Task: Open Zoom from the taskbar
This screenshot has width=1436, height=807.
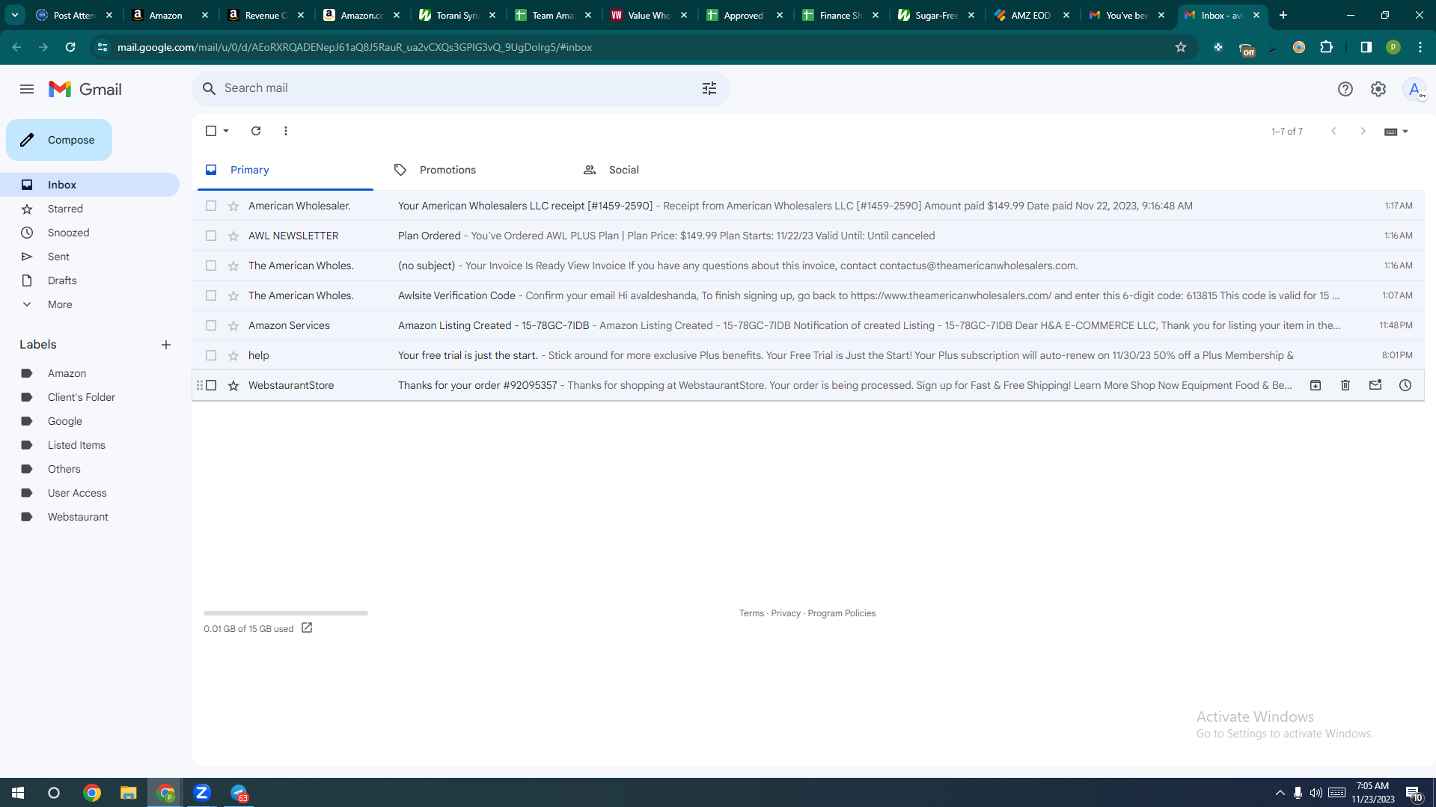Action: pos(202,793)
